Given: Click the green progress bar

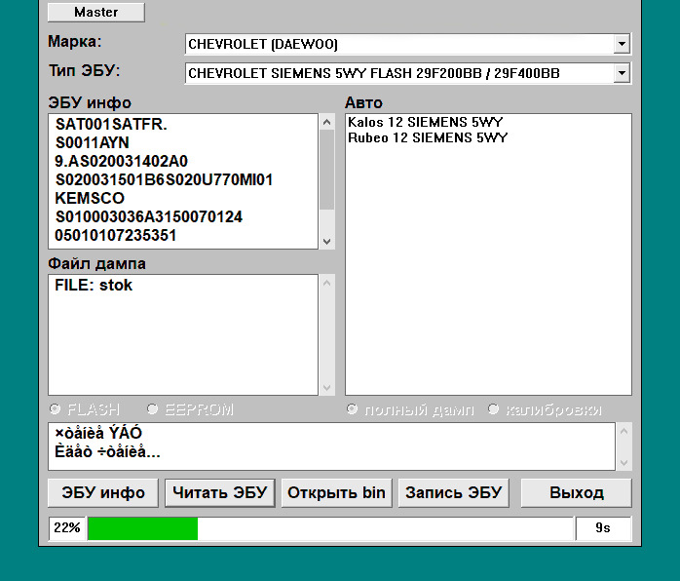Looking at the screenshot, I should pos(142,528).
